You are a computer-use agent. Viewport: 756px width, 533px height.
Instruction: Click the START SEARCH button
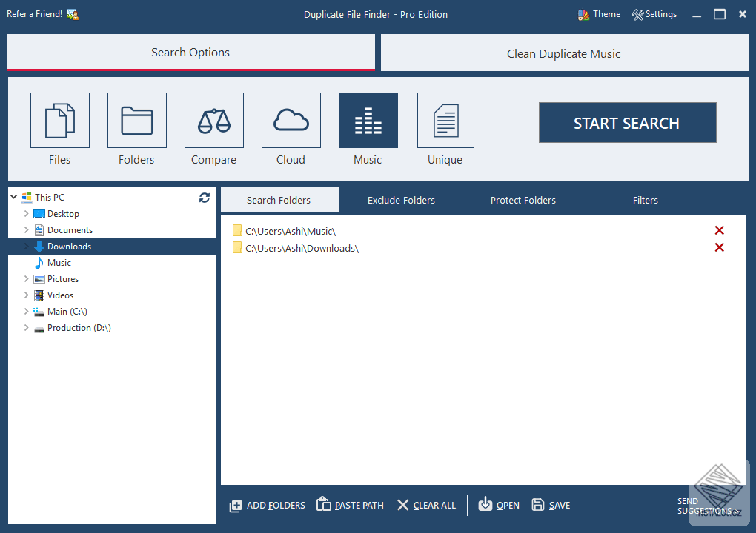[x=627, y=123]
